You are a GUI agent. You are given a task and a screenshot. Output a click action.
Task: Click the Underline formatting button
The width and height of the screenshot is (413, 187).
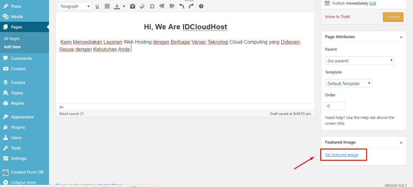click(97, 6)
